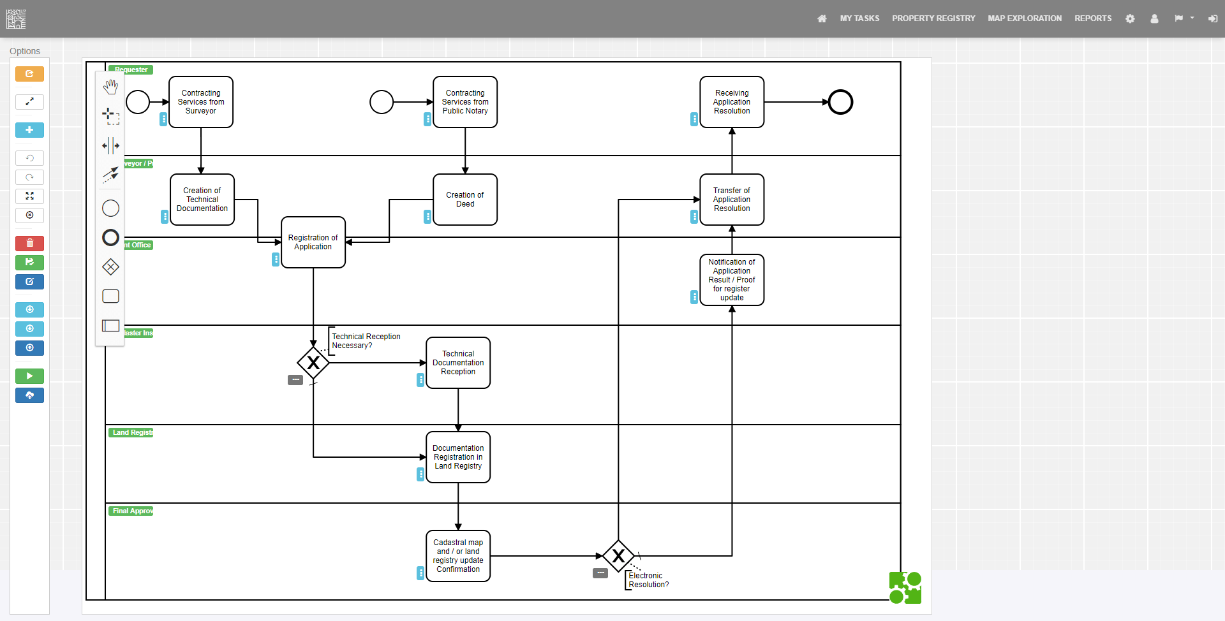This screenshot has width=1225, height=621.
Task: Go to Property Registry menu
Action: pyautogui.click(x=933, y=18)
